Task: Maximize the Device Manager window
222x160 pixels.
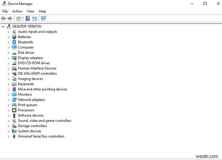Action: click(205, 4)
